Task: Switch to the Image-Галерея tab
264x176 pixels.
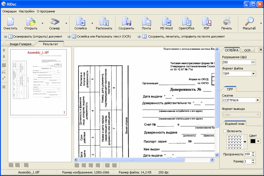Action: pyautogui.click(x=18, y=44)
